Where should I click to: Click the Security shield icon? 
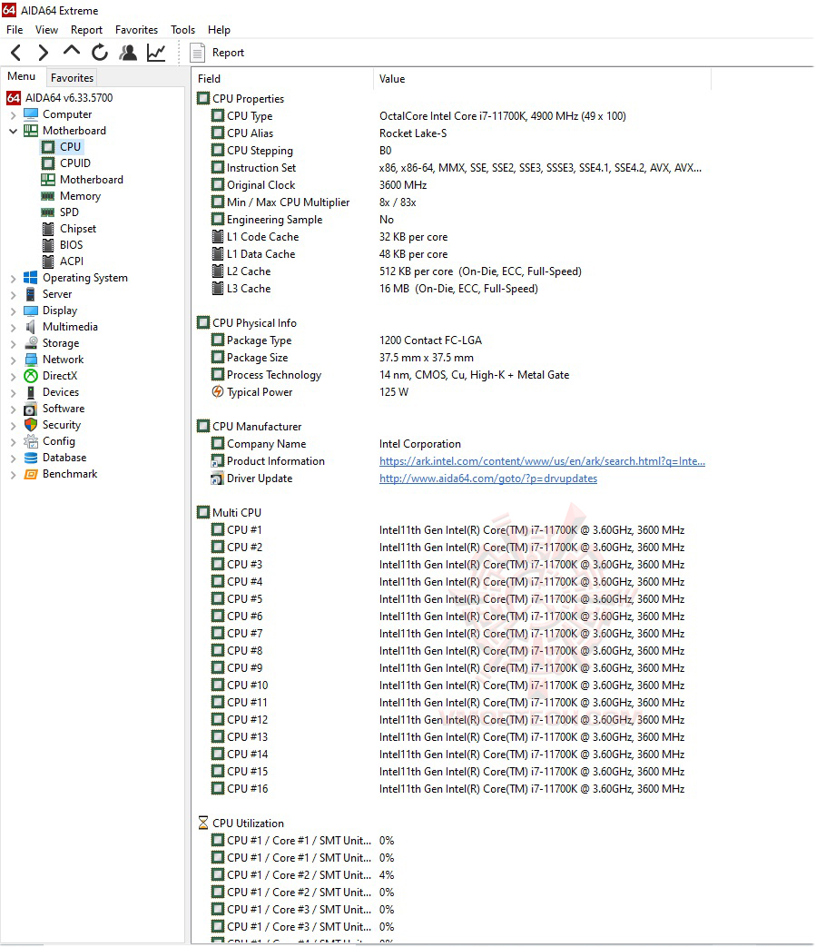click(x=31, y=425)
